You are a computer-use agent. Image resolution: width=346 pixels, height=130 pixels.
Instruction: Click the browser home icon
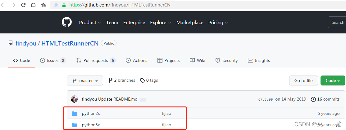(33, 5)
